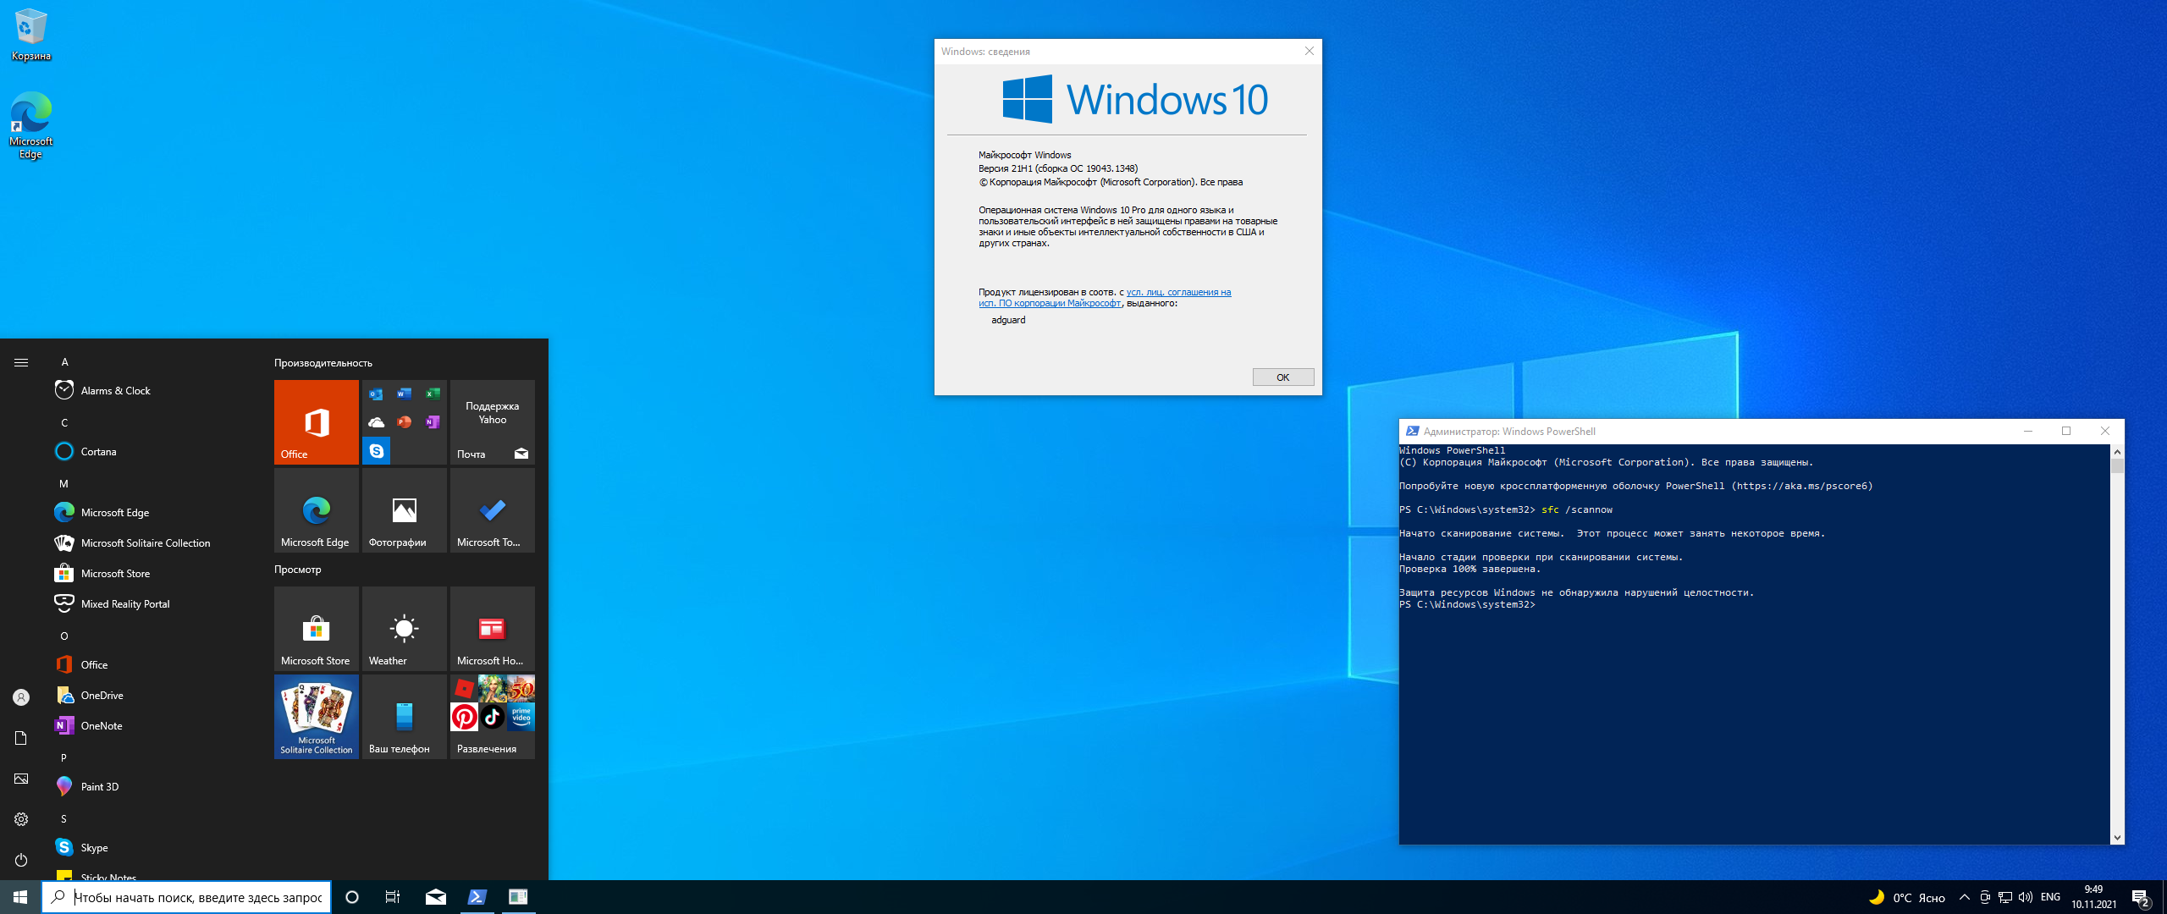This screenshot has width=2167, height=914.
Task: Open the Фотографии tile
Action: click(405, 510)
